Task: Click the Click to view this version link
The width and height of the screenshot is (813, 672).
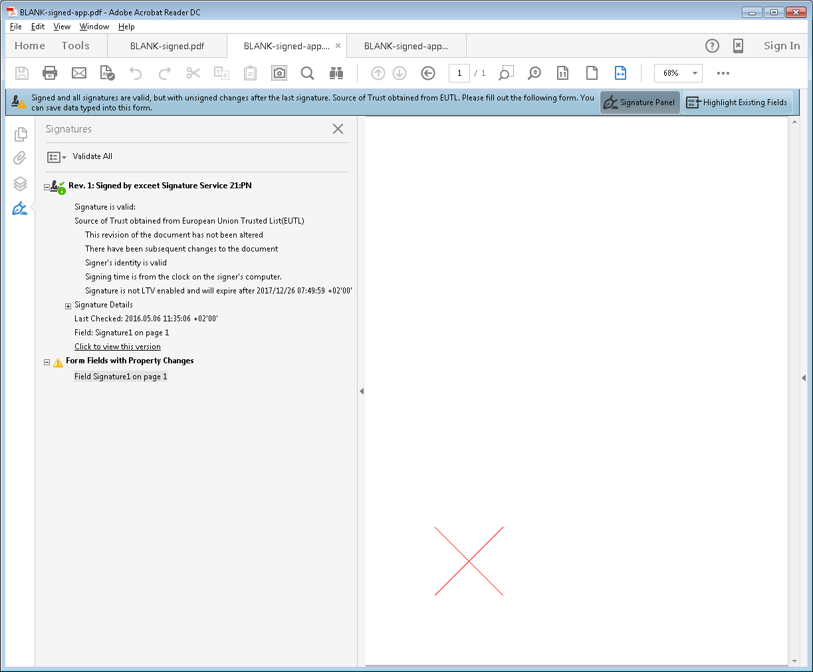Action: 118,346
